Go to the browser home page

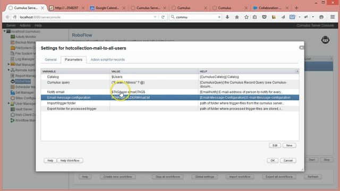(237, 17)
